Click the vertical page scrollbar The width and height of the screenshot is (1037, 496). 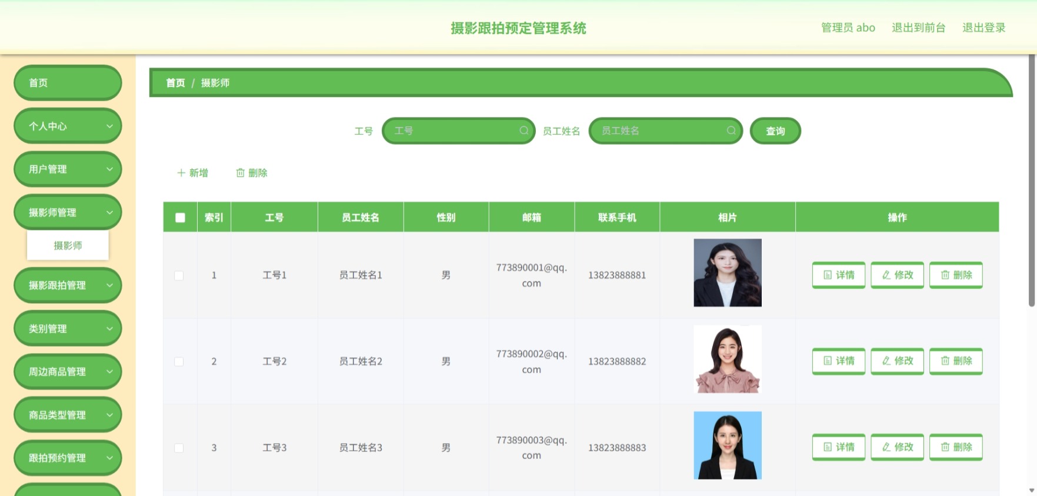coord(1032,181)
